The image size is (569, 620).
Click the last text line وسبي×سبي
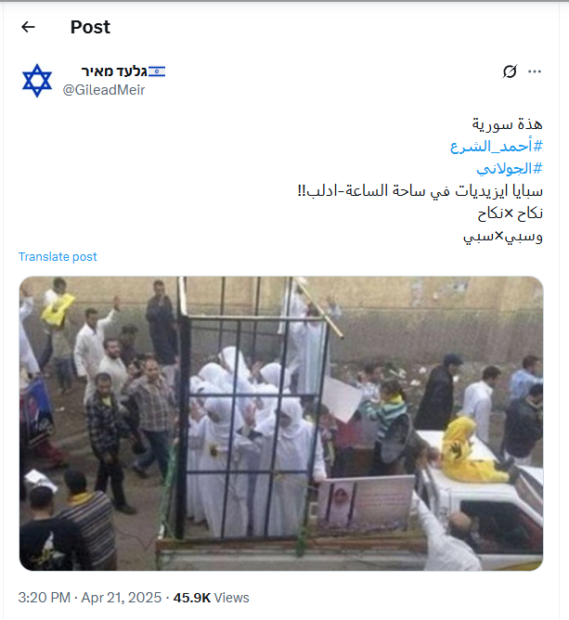[503, 237]
